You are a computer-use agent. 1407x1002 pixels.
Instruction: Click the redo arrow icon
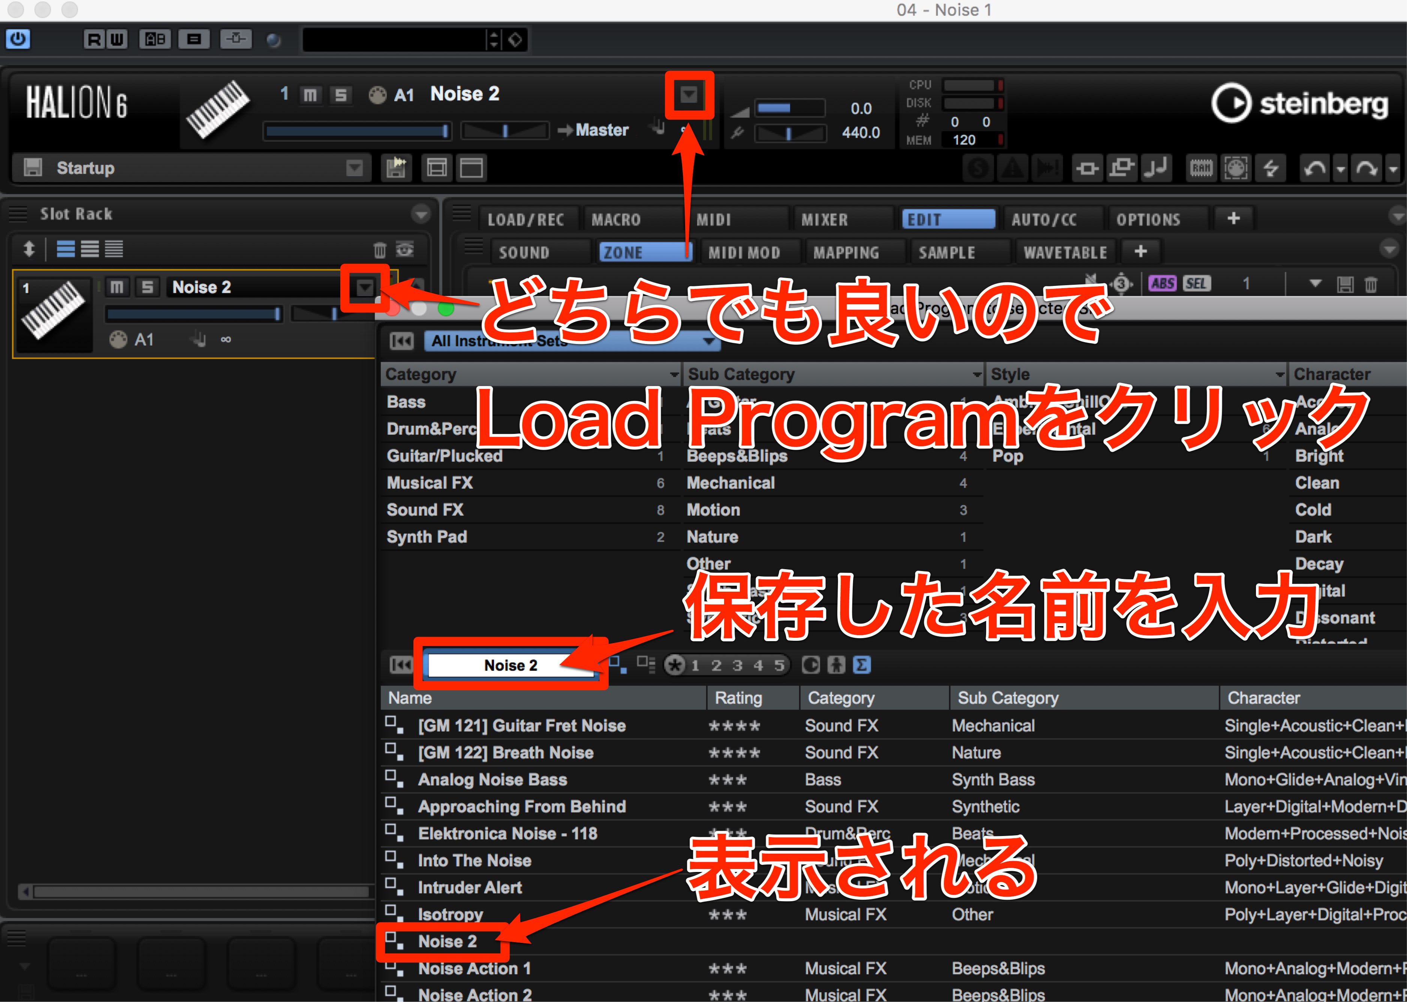(x=1366, y=168)
